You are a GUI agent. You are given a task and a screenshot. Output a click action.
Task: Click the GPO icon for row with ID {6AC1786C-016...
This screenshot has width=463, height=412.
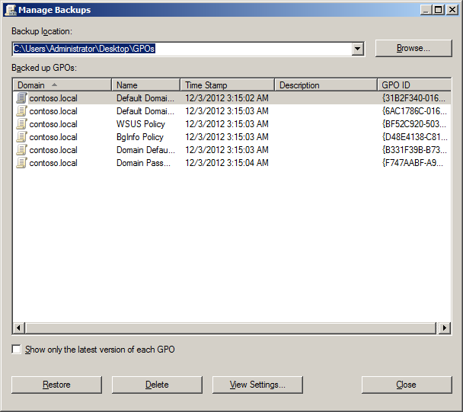21,111
